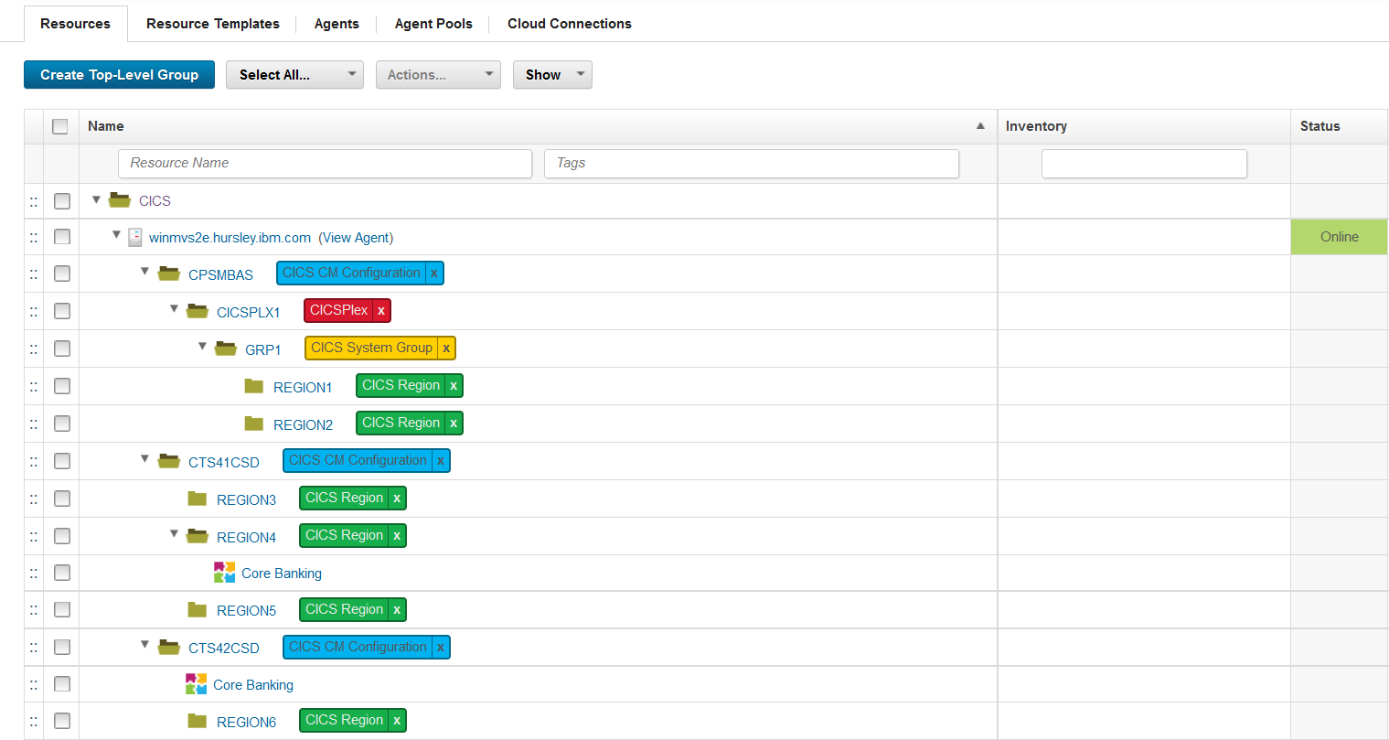Open the Agent Pools tab

tap(433, 24)
